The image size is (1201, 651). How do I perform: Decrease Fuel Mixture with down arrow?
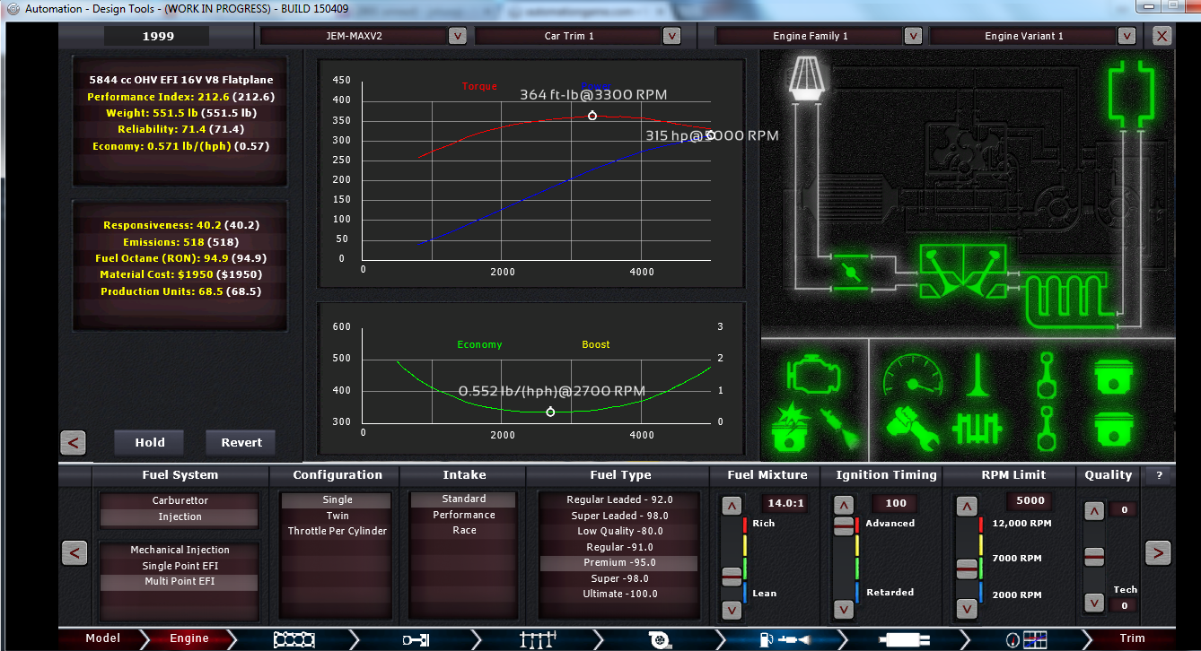(x=732, y=610)
